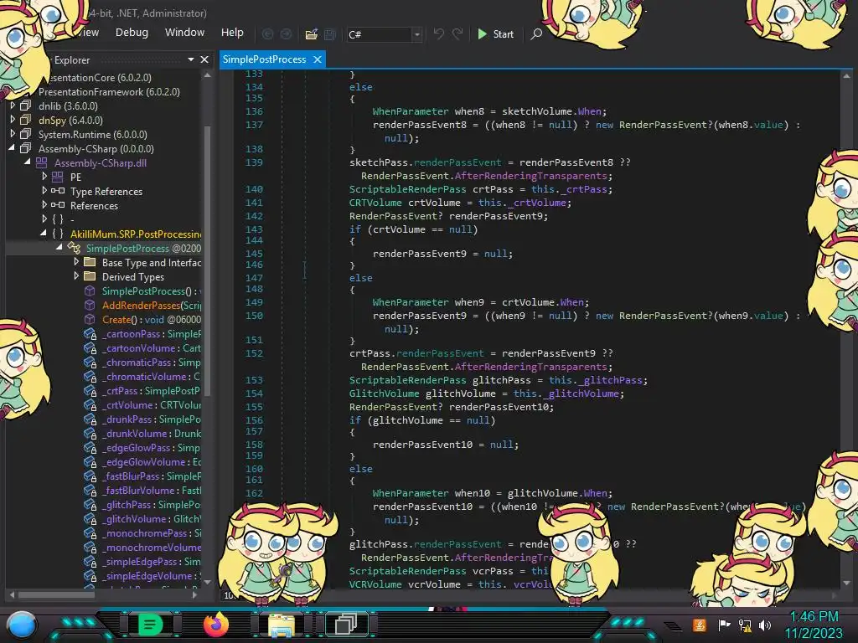Select the _drunkPass field
This screenshot has height=643, width=858.
click(x=152, y=419)
